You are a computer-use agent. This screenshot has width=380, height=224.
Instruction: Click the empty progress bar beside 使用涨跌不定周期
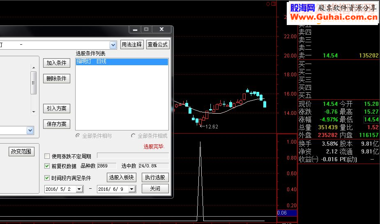(133, 155)
